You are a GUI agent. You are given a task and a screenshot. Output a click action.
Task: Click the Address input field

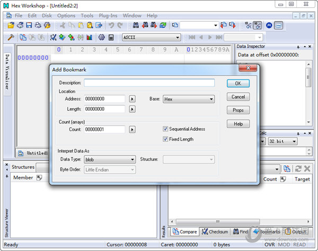(104, 99)
